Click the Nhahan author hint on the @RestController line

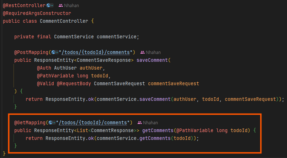click(x=71, y=6)
